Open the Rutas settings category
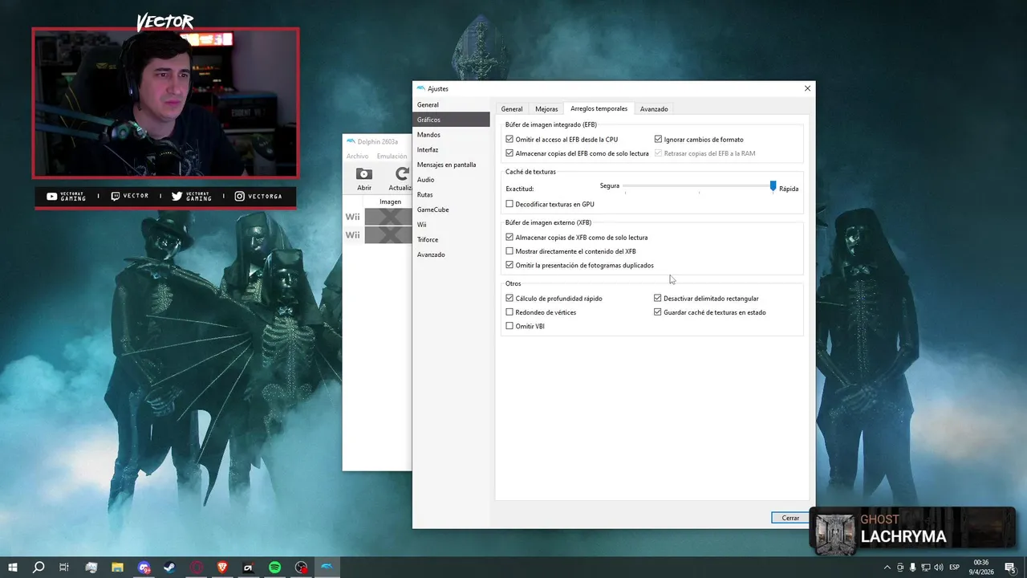 451,195
